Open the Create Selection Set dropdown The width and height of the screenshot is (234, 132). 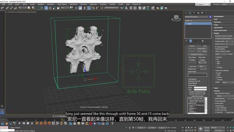click(112, 8)
